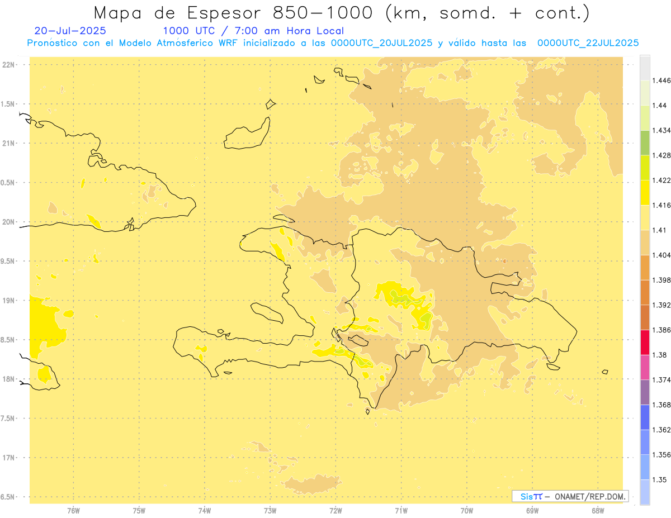
Task: Click the colorbar value "1.44"
Action: (x=660, y=106)
